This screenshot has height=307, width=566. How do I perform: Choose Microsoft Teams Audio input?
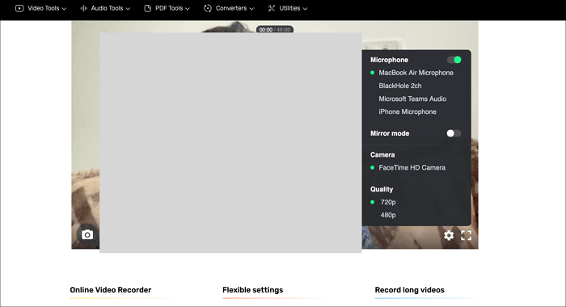click(412, 99)
